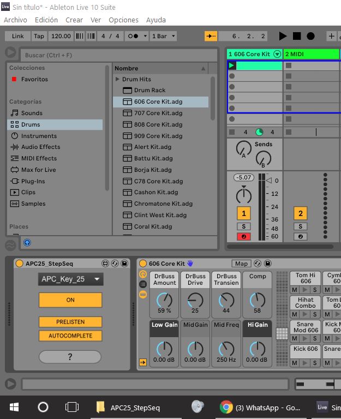Toggle the Follow playback button
This screenshot has width=341, height=419.
[211, 36]
